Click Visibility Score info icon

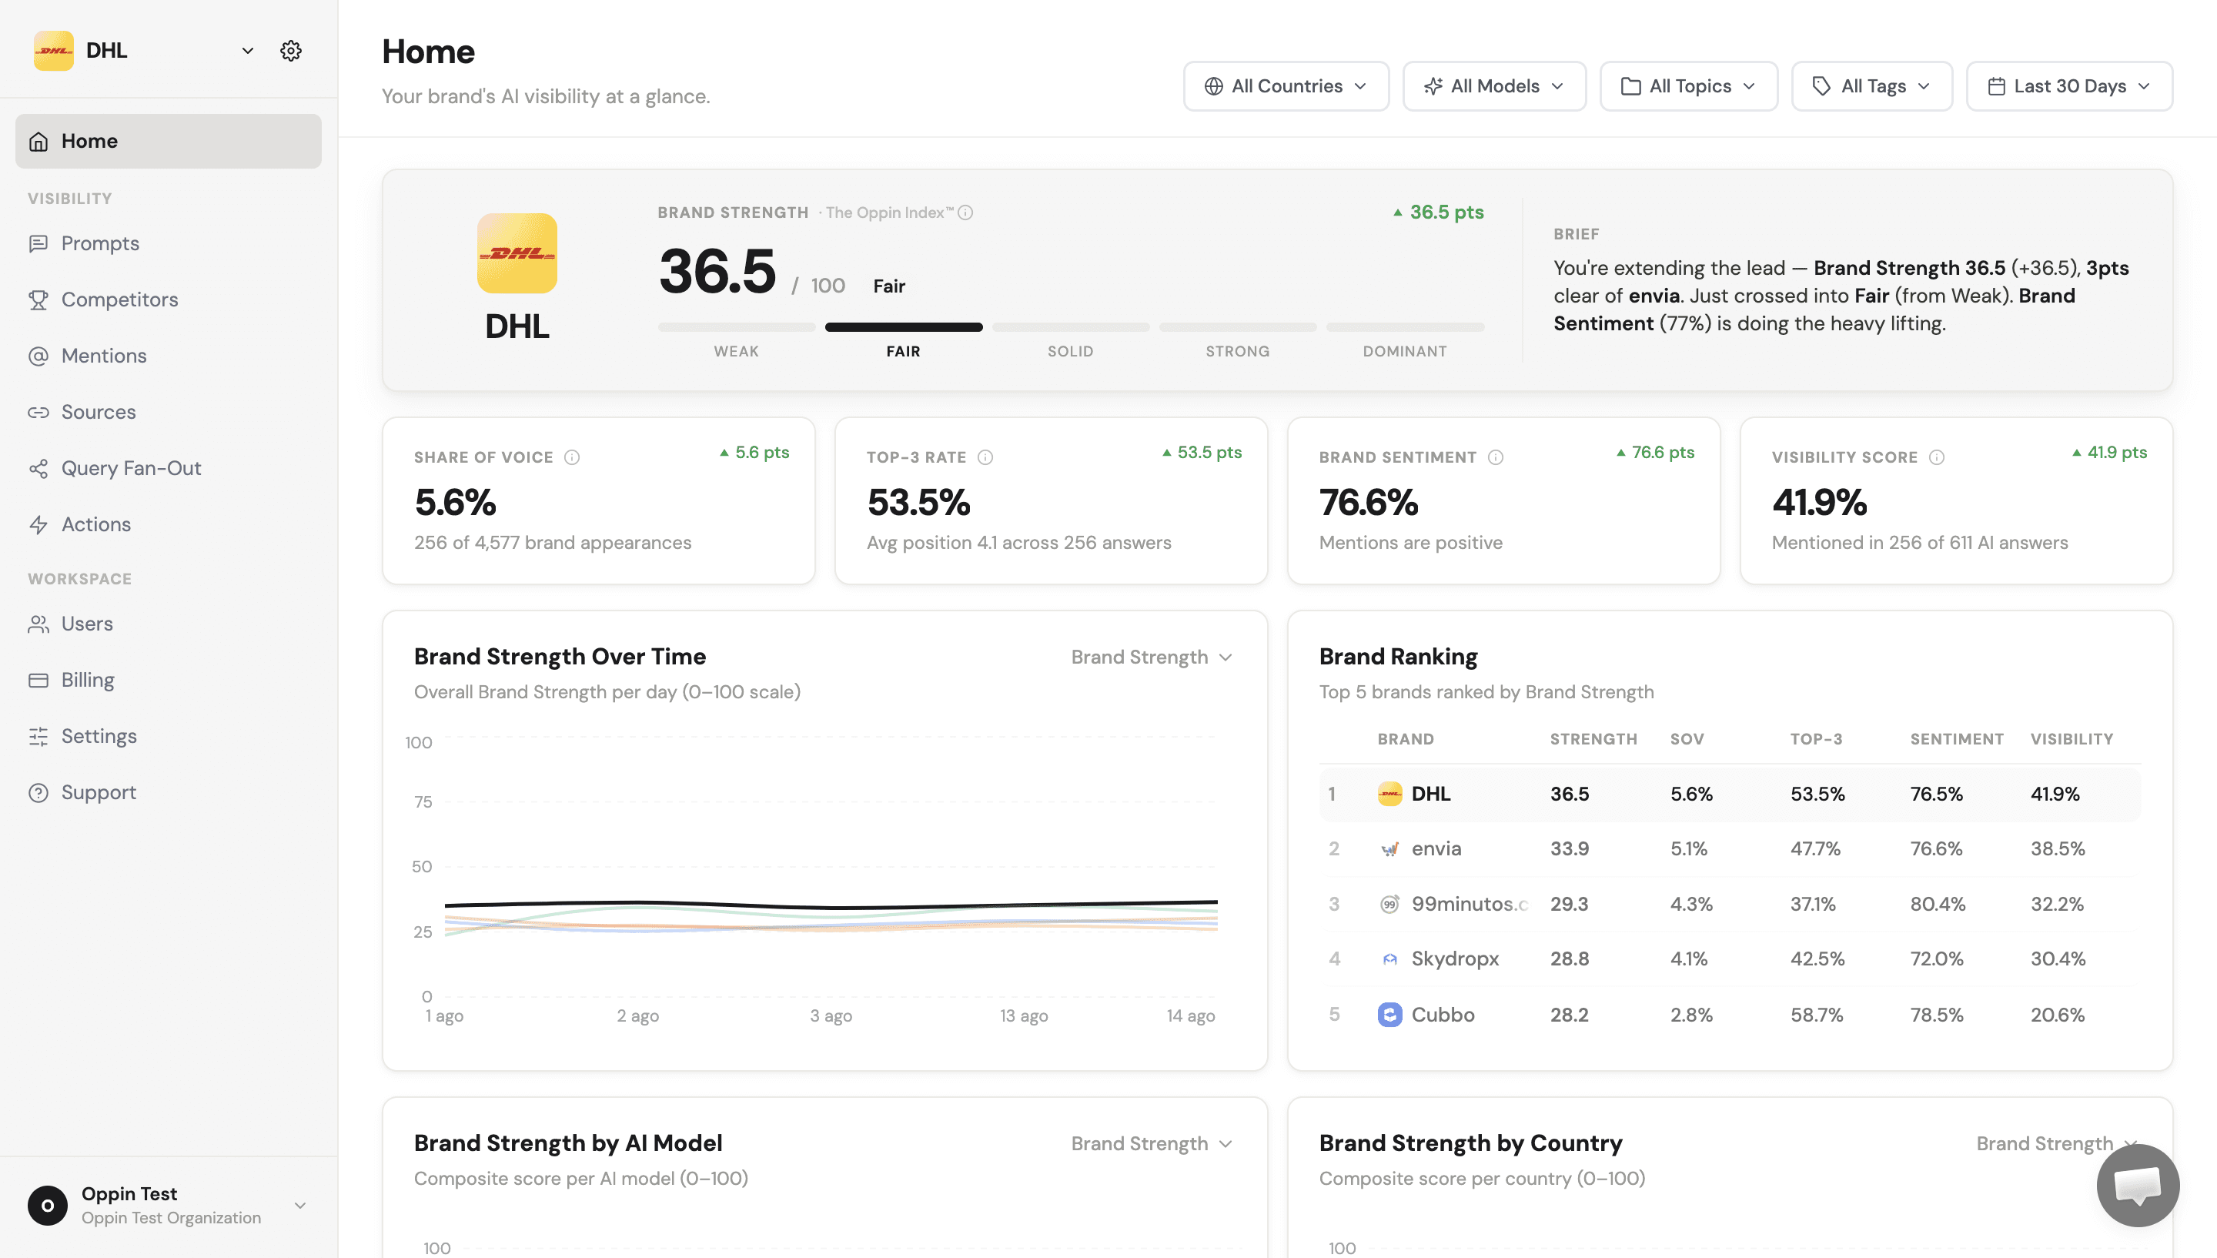(1937, 457)
